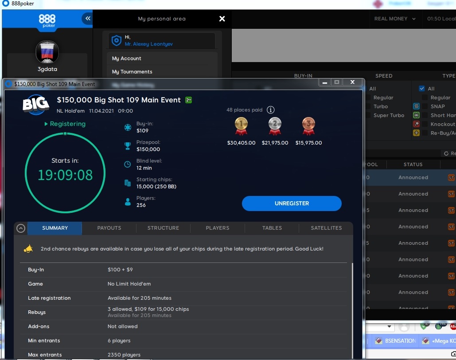Open the info icon next to 48 places paid
Screen dimensions: 456x360
pos(270,110)
